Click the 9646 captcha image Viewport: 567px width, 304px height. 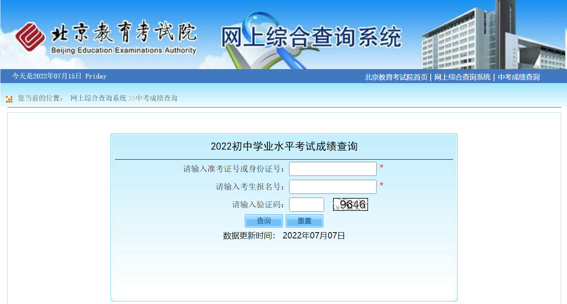tap(350, 205)
